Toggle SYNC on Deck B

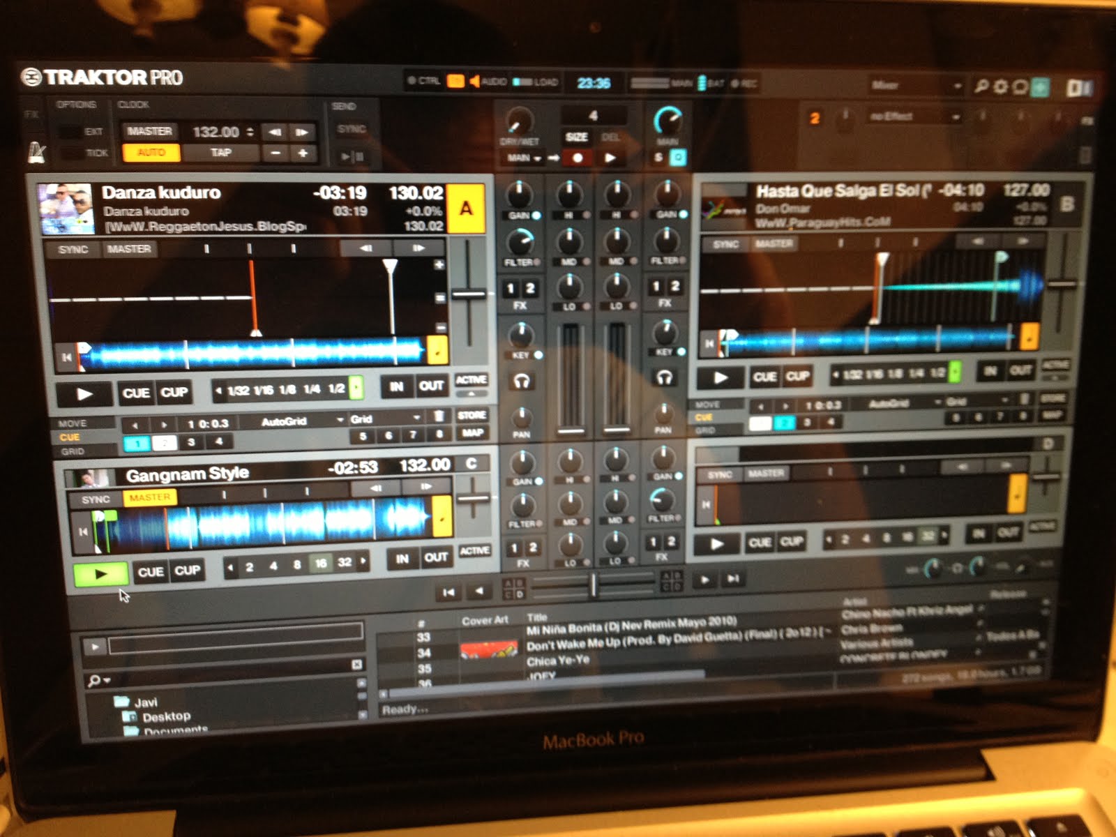[726, 244]
